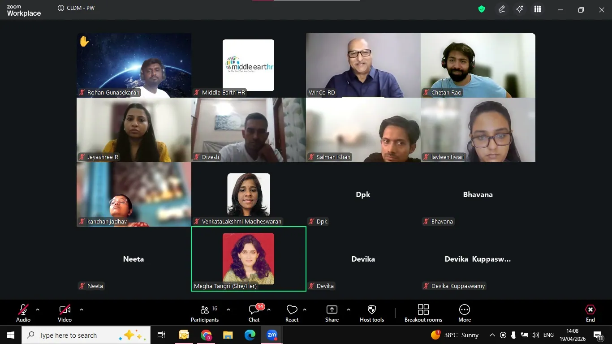Open the React emoji menu
The image size is (612, 344).
[x=292, y=313]
